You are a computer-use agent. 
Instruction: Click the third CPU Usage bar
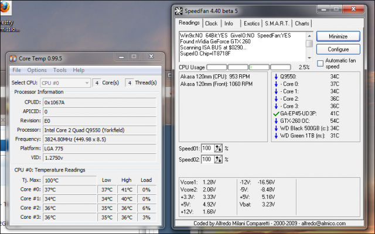[x=259, y=67]
